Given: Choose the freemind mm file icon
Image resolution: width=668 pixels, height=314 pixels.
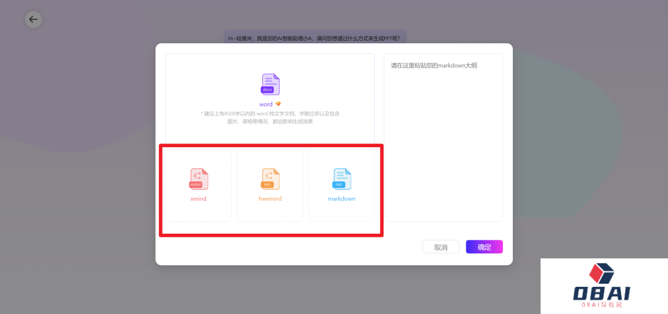Looking at the screenshot, I should (x=270, y=179).
